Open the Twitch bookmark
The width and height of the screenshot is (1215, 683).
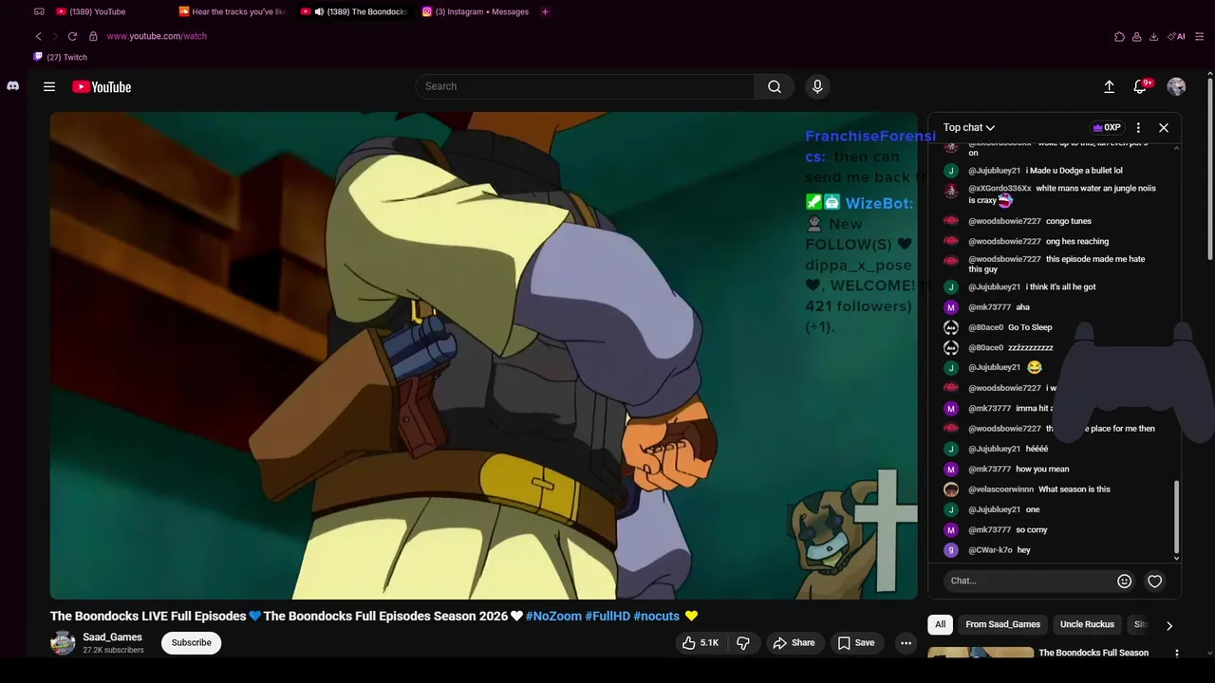[61, 57]
